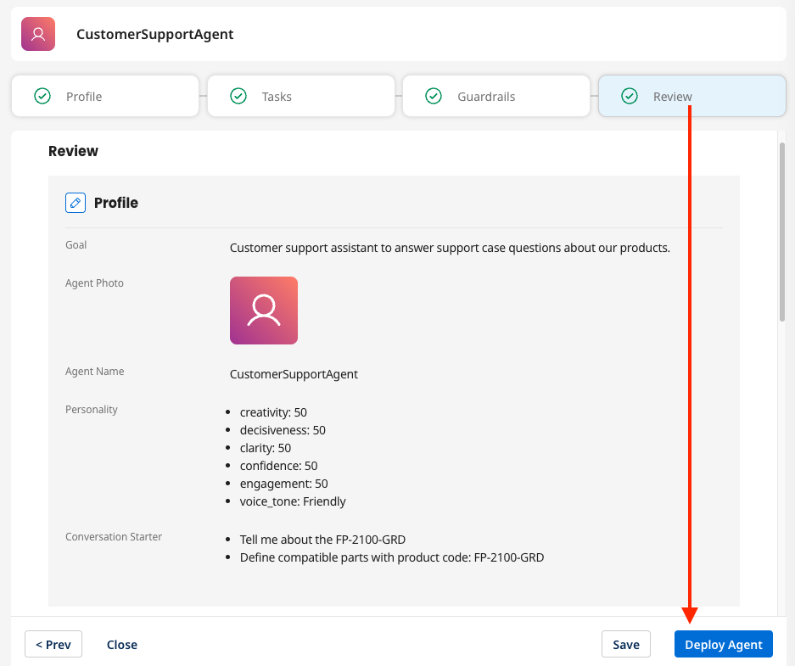Click the green checkmark on the Tasks step

coord(238,96)
